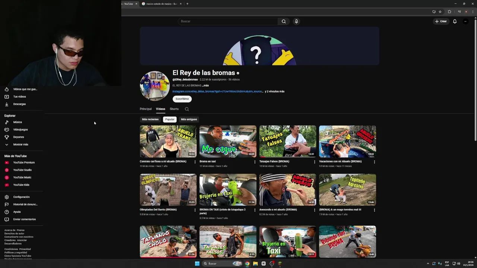Activate voice search microphone icon
Viewport: 477px width, 268px height.
click(296, 21)
